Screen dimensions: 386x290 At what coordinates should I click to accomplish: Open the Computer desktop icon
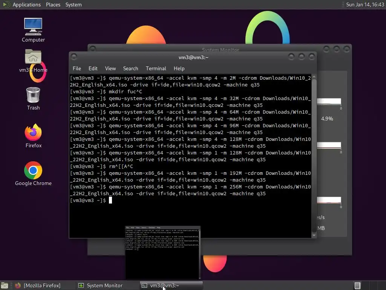pos(33,29)
